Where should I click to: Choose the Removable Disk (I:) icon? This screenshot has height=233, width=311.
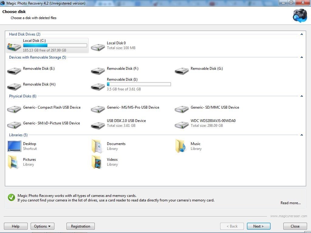coord(98,86)
